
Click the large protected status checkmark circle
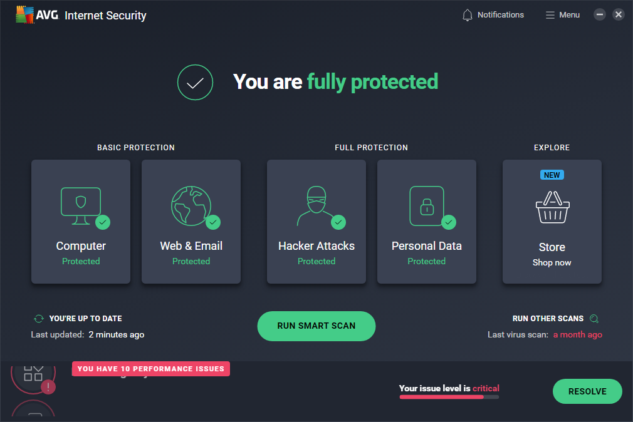[195, 82]
